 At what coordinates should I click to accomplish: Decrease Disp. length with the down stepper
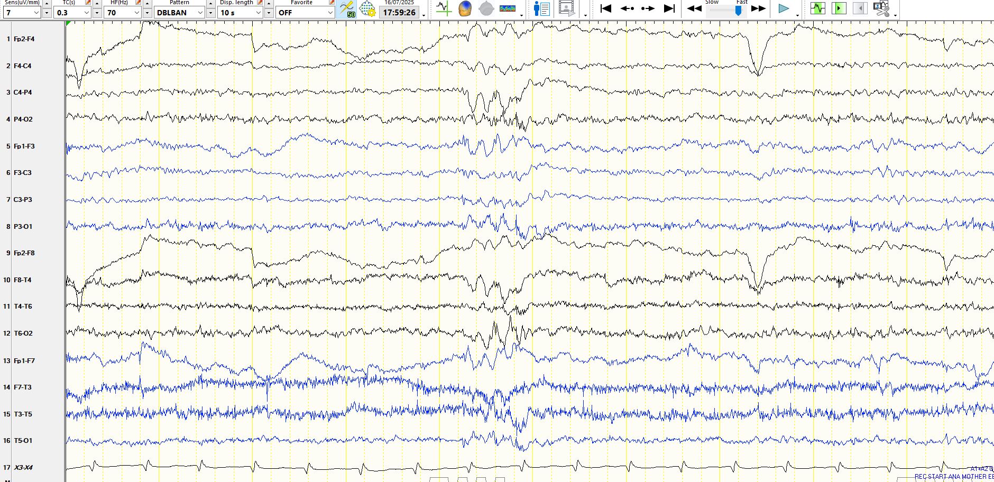[269, 13]
